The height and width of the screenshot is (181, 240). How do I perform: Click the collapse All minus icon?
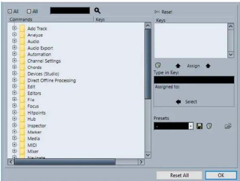tap(29, 11)
